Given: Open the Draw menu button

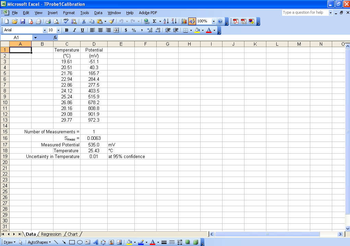Looking at the screenshot, I should point(10,242).
